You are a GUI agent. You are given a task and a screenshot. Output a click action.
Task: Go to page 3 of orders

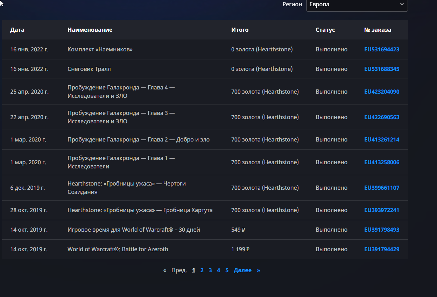(x=210, y=270)
